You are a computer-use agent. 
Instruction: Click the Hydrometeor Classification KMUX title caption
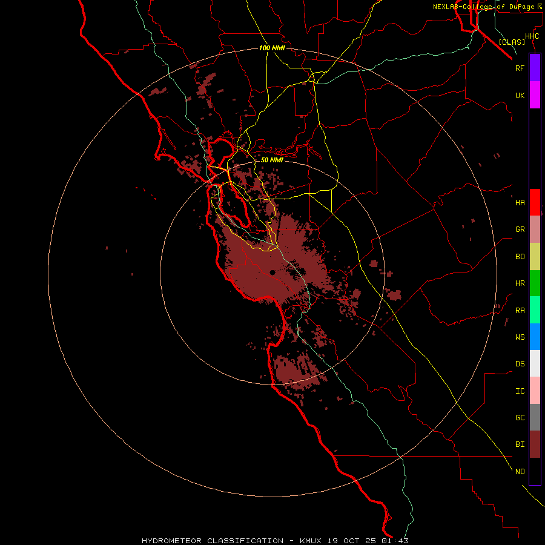tap(275, 541)
